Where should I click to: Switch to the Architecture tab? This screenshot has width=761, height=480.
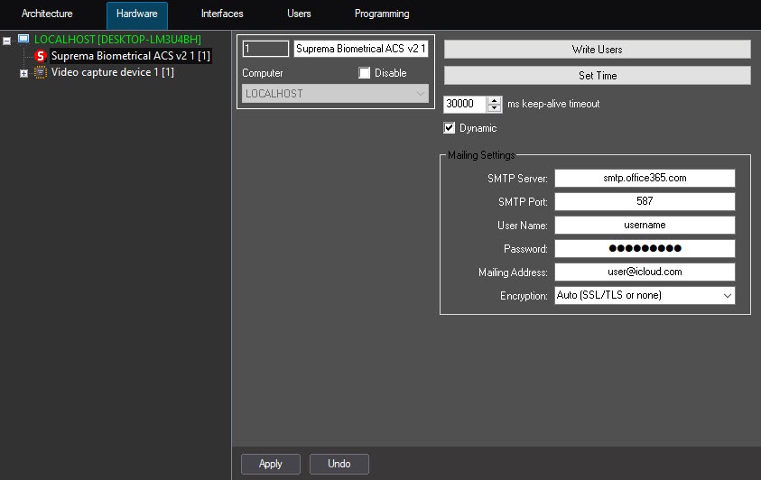[x=47, y=14]
